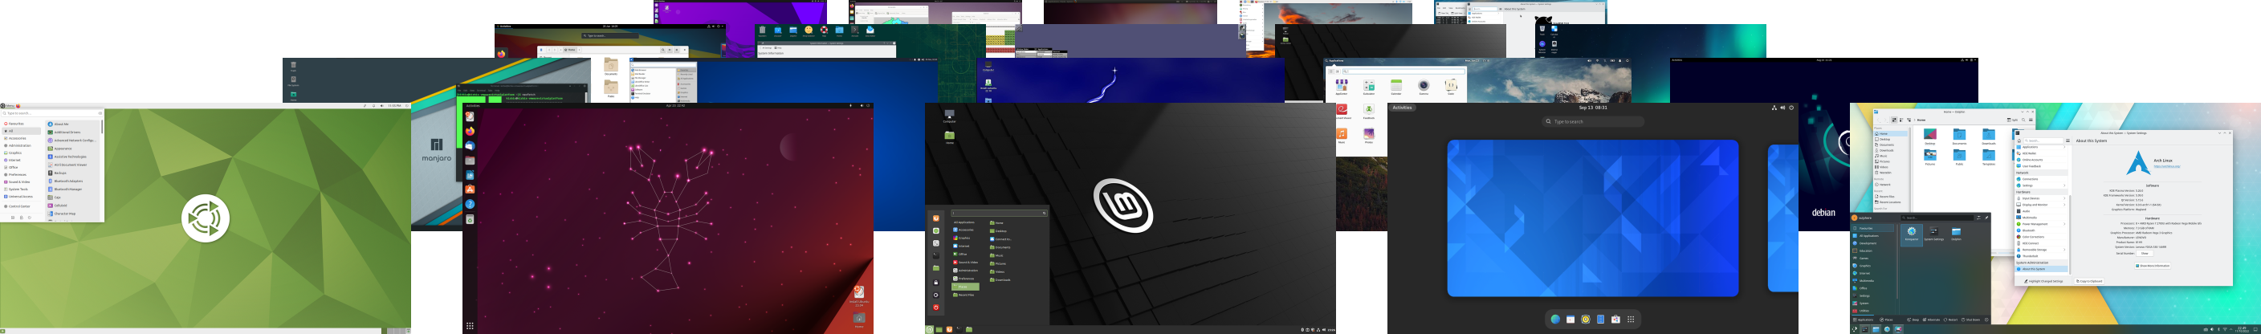Click the blue Help icon in Ubuntu dock

(470, 204)
